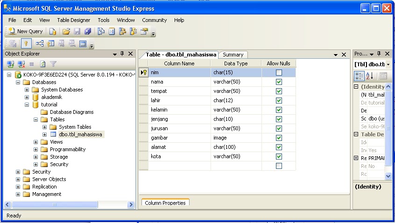Viewport: 395px width, 223px height.
Task: Click the Refresh icon in Object Explorer
Action: point(42,64)
